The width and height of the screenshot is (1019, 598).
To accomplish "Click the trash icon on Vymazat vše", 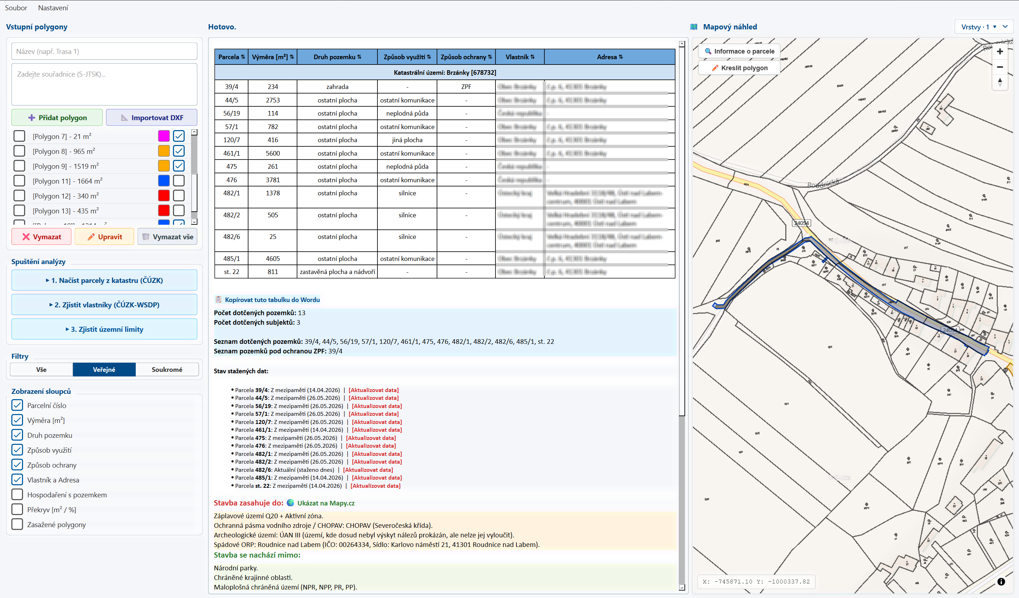I will point(146,237).
